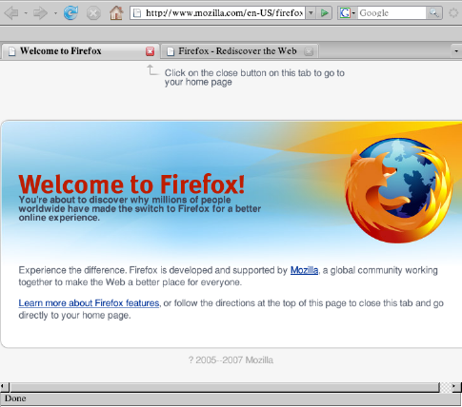
Task: Go to the Home page icon
Action: pyautogui.click(x=116, y=13)
